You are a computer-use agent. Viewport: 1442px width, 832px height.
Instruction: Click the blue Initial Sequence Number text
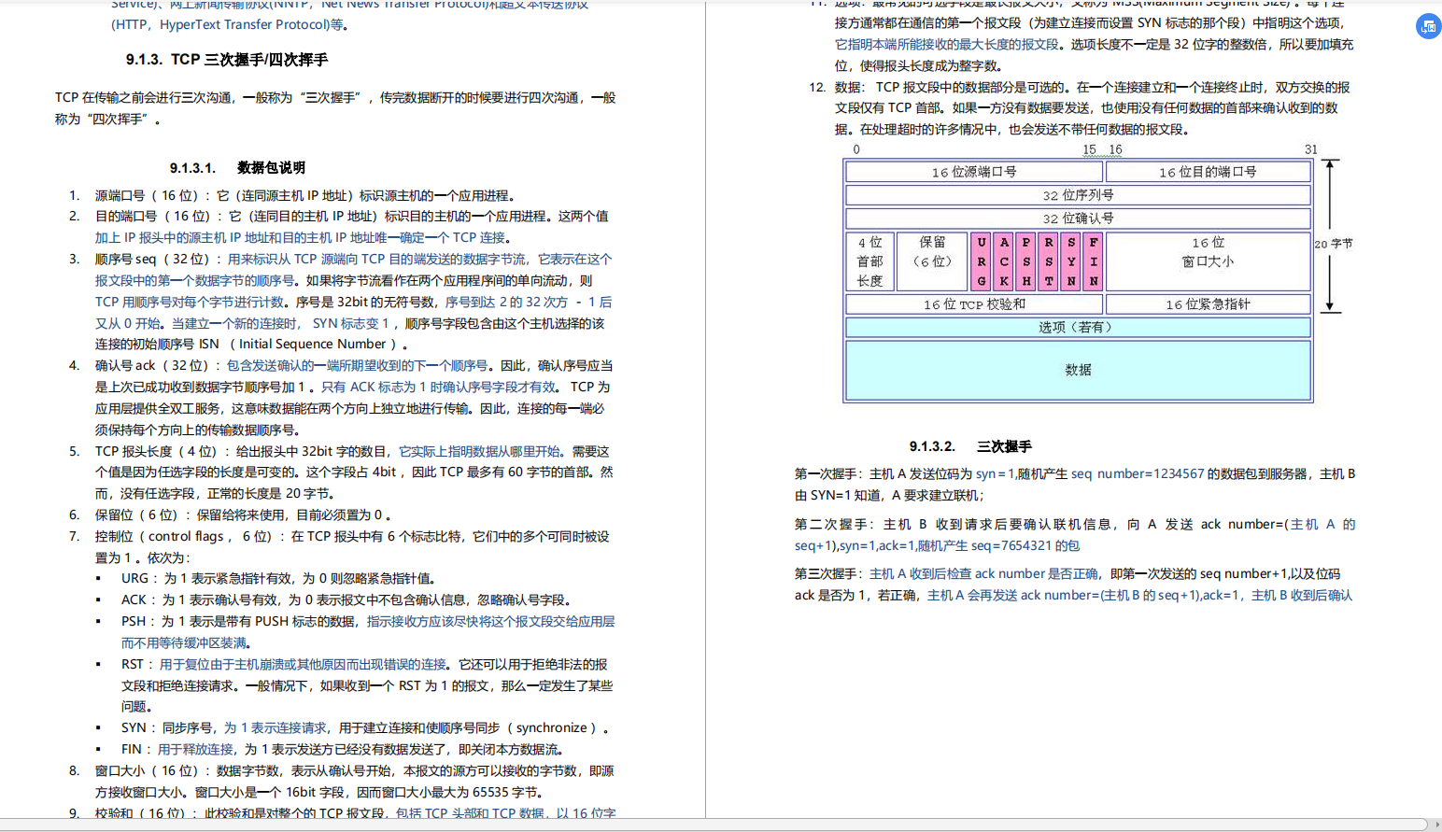tap(309, 344)
